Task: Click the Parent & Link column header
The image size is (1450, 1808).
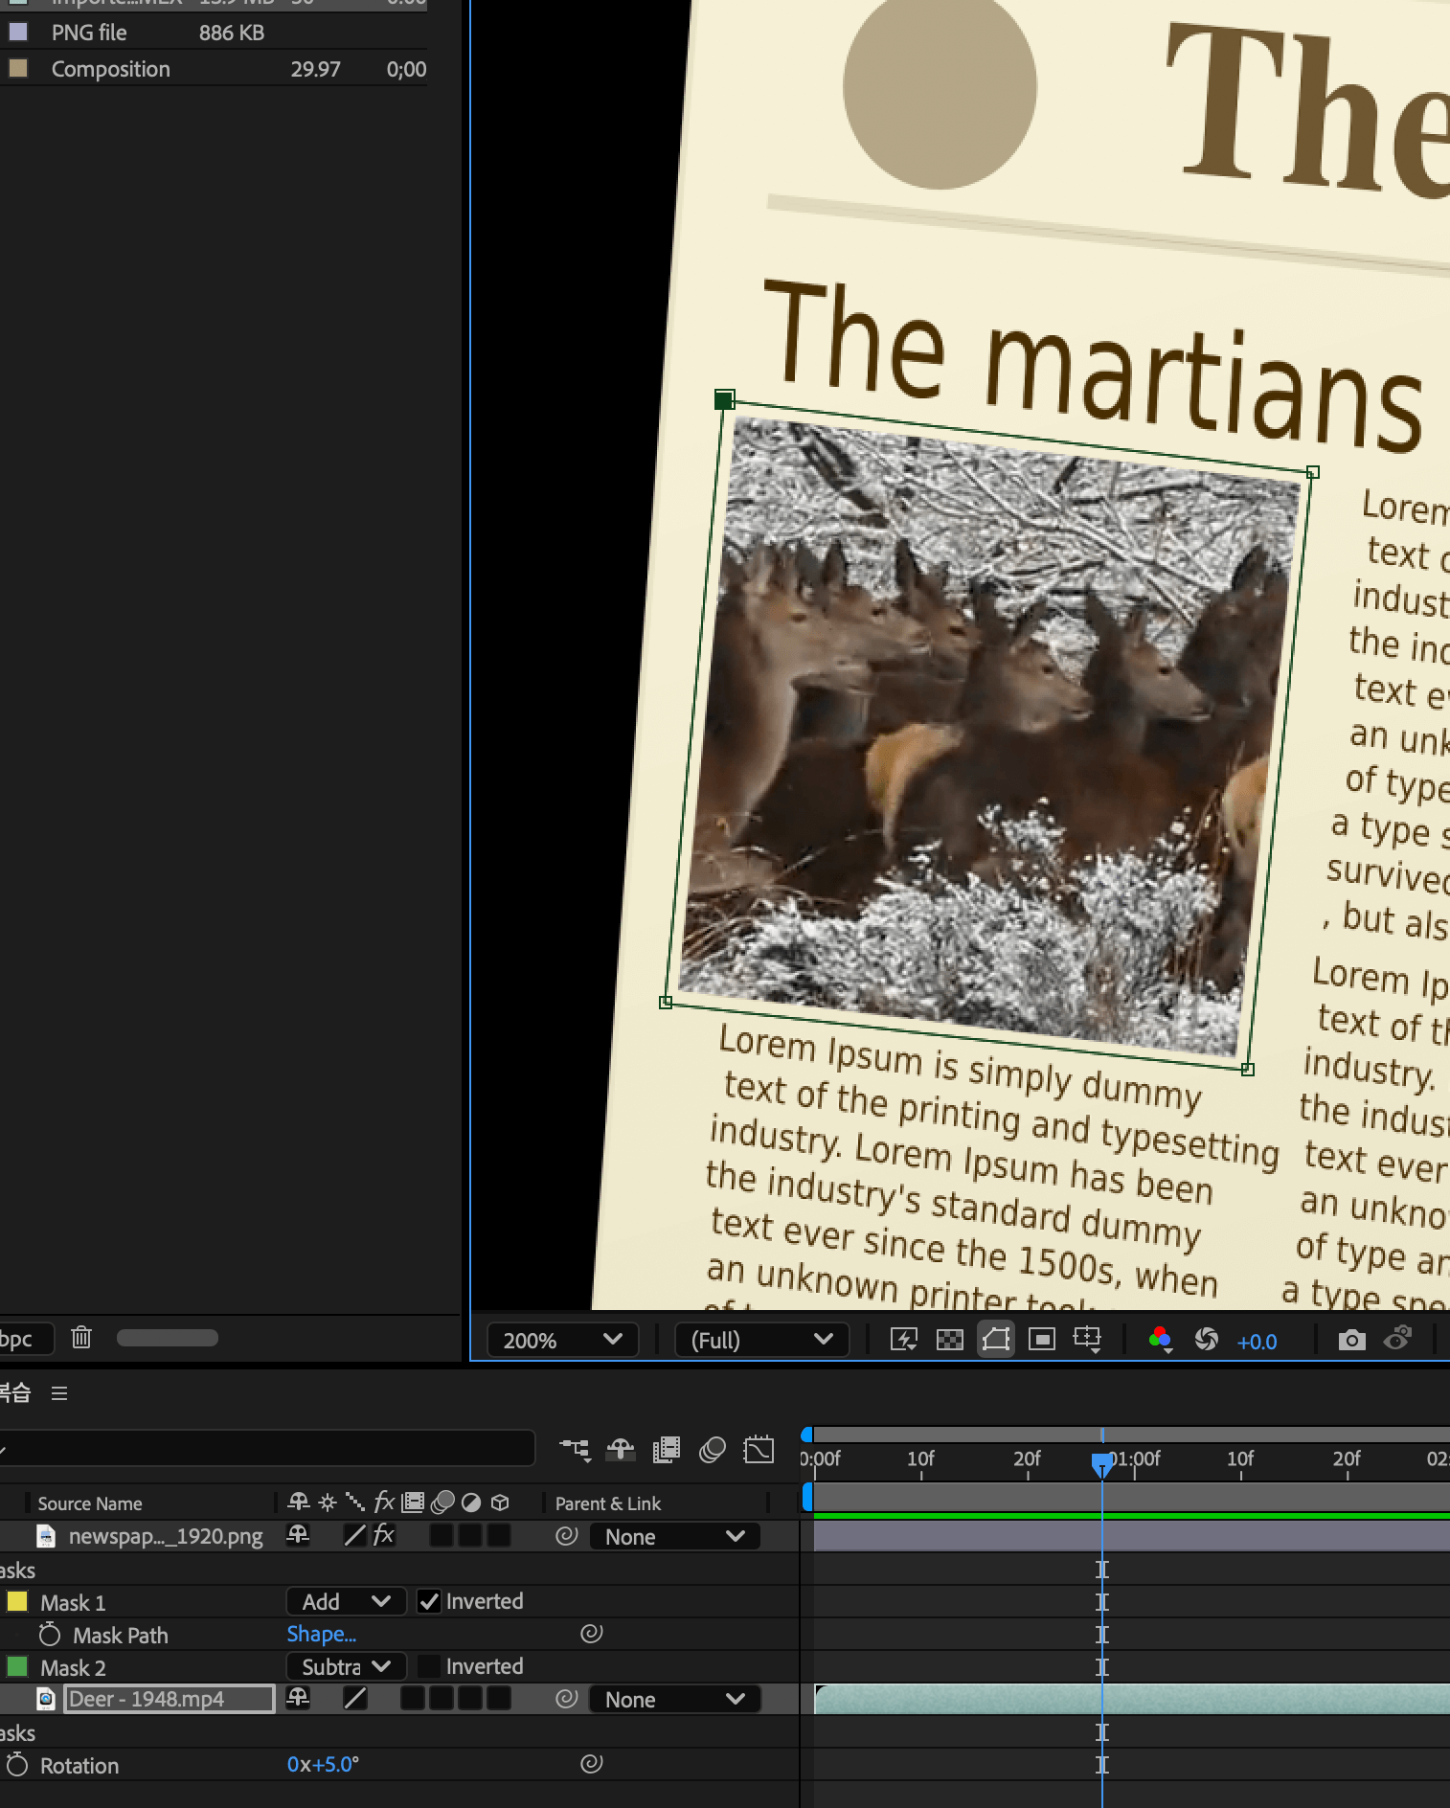Action: (608, 1503)
